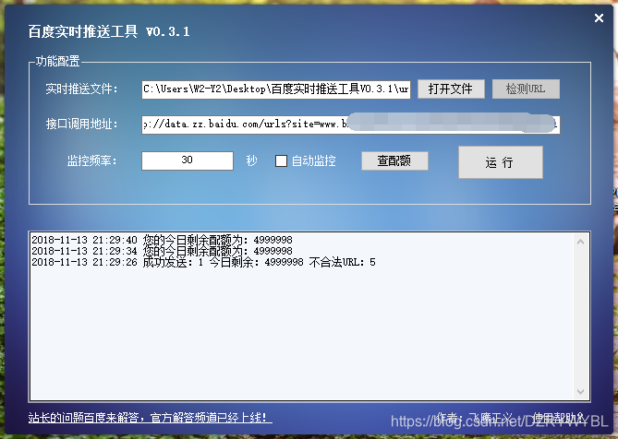
Task: Click the 监控频率 field showing 30
Action: click(x=188, y=160)
